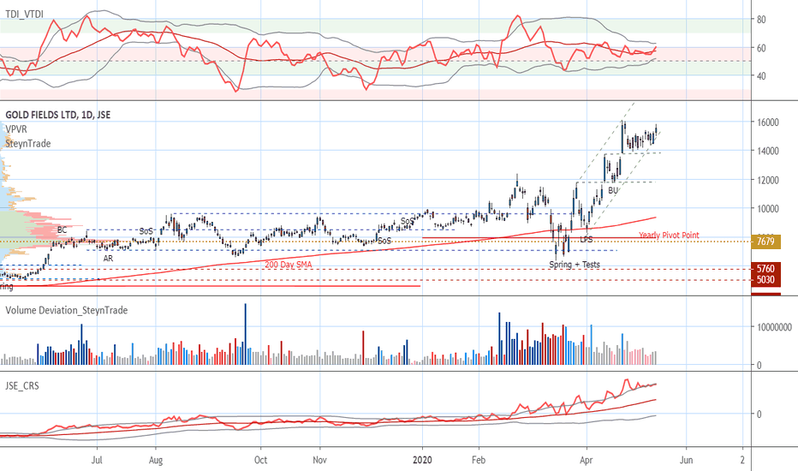The width and height of the screenshot is (798, 471).
Task: Select the SoS annotation near August
Action: click(146, 231)
